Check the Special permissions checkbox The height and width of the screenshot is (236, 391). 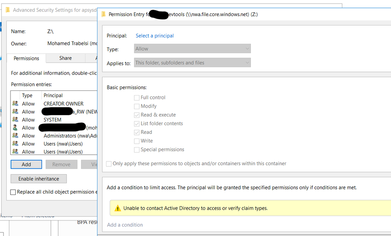coord(137,150)
